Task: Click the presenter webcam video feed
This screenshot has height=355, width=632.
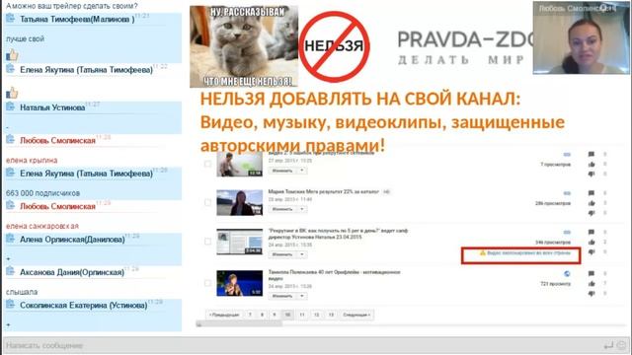Action: tap(581, 37)
